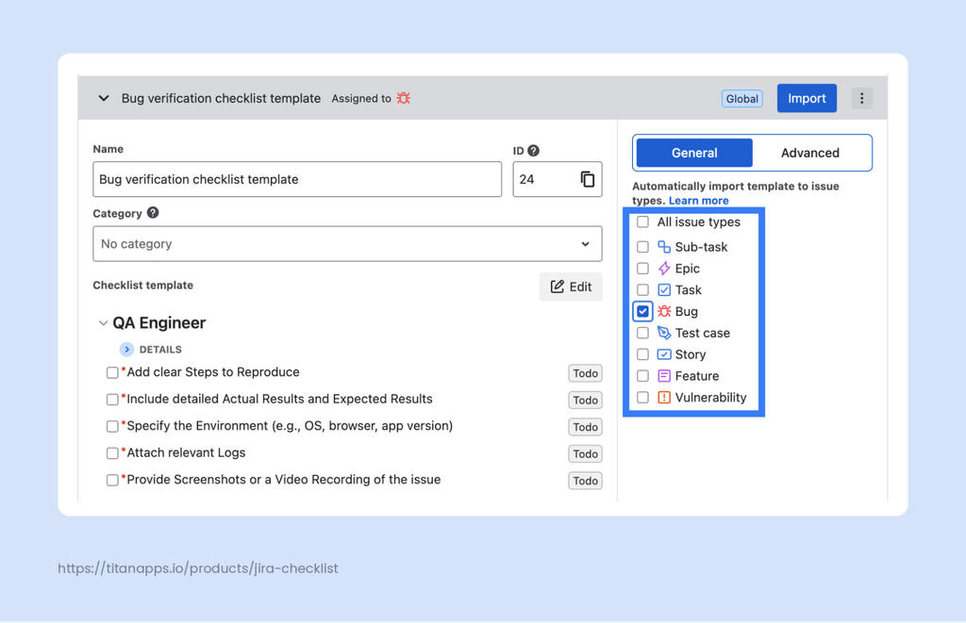Click into the template Name field
Screen dimensions: 966x623
click(x=297, y=179)
